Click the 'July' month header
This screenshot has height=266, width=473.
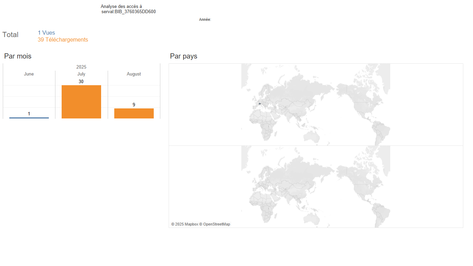[81, 74]
